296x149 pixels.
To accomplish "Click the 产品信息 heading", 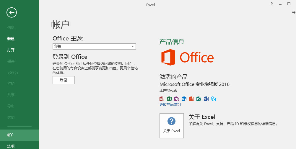I will pos(172,42).
